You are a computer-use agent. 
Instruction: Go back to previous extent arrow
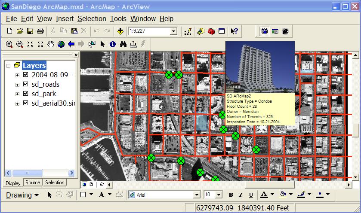tap(71, 44)
